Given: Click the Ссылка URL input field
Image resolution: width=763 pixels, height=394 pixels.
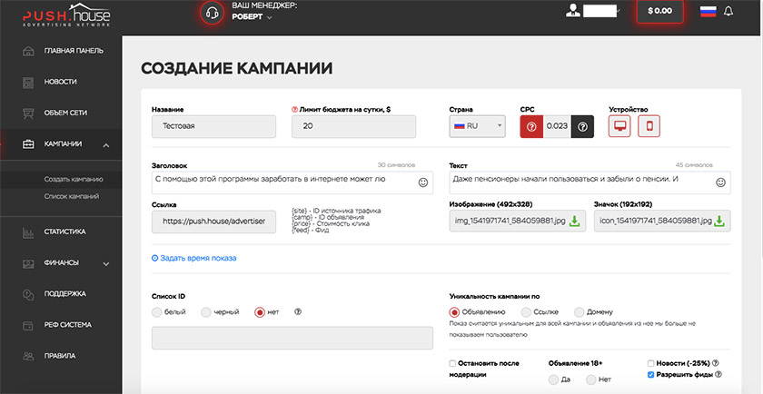Looking at the screenshot, I should (x=213, y=222).
